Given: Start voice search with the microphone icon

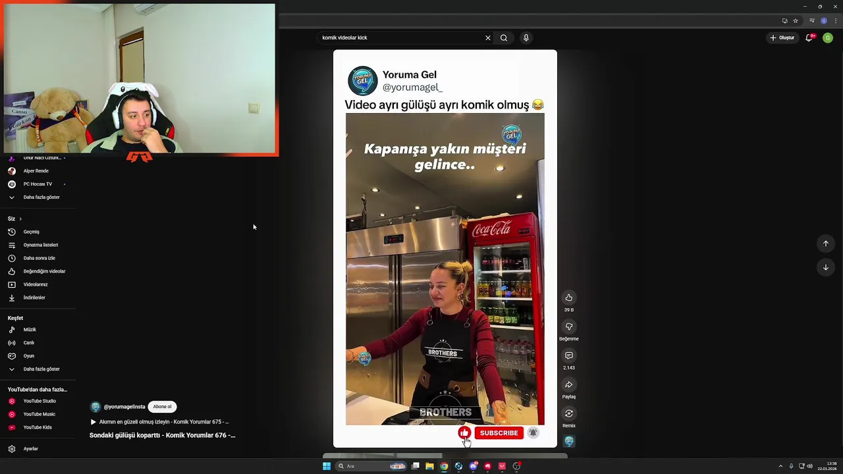Looking at the screenshot, I should 526,38.
